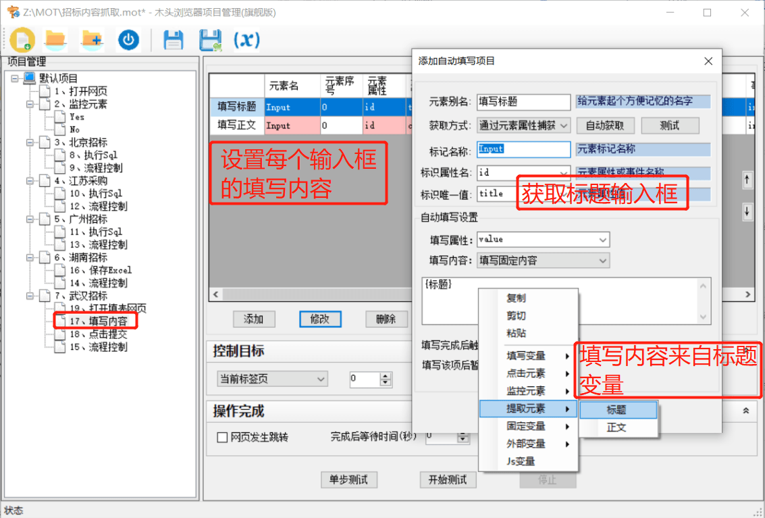Select 粘贴 in the context menu
This screenshot has height=518, width=765.
pos(516,334)
